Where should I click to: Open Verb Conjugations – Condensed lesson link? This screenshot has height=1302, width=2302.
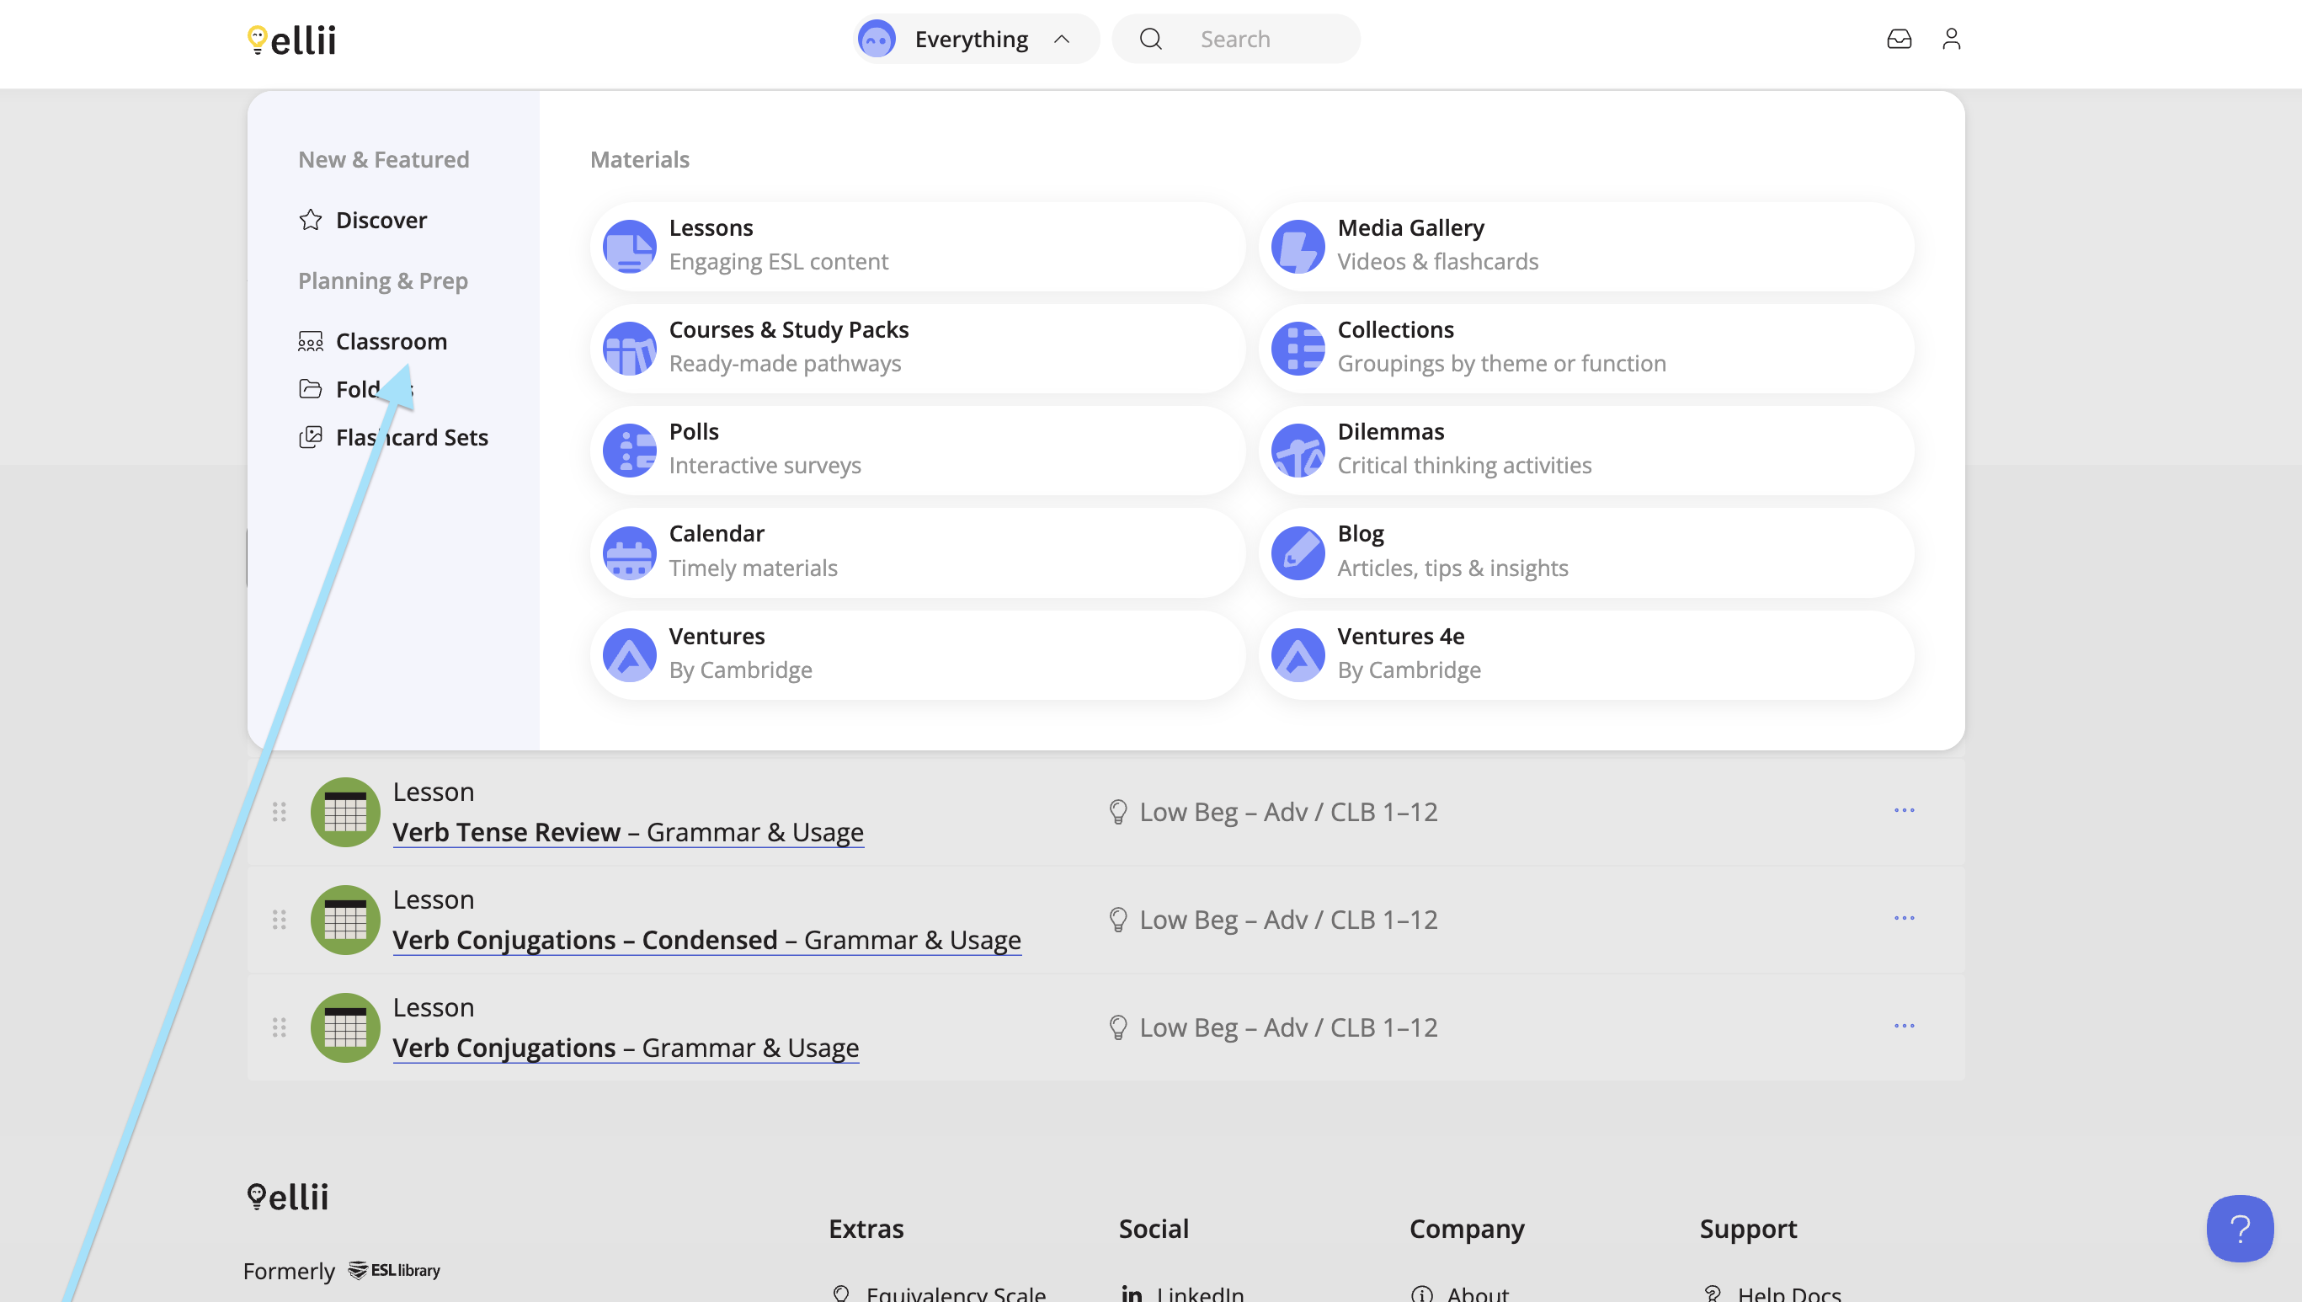pyautogui.click(x=706, y=940)
